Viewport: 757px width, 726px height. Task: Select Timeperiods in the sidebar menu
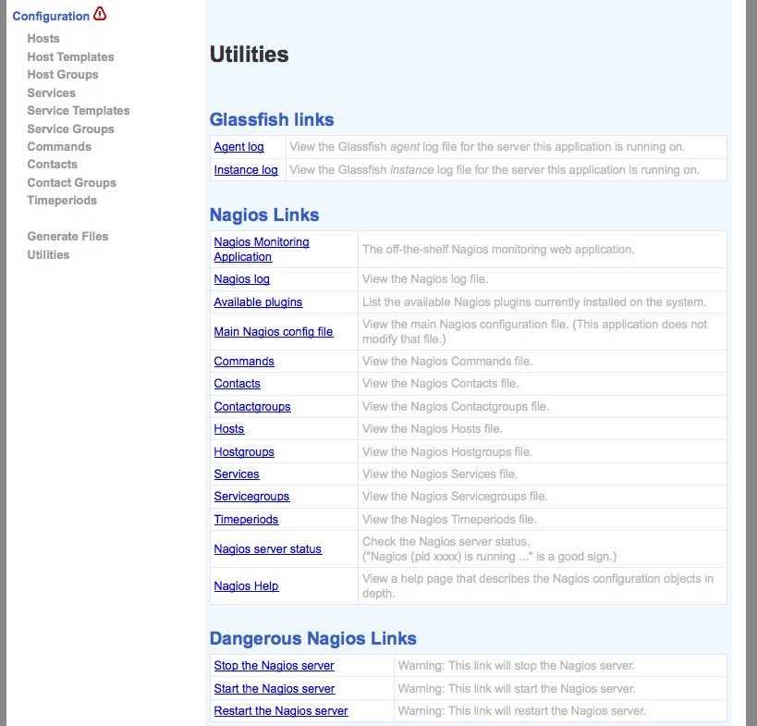pos(62,200)
